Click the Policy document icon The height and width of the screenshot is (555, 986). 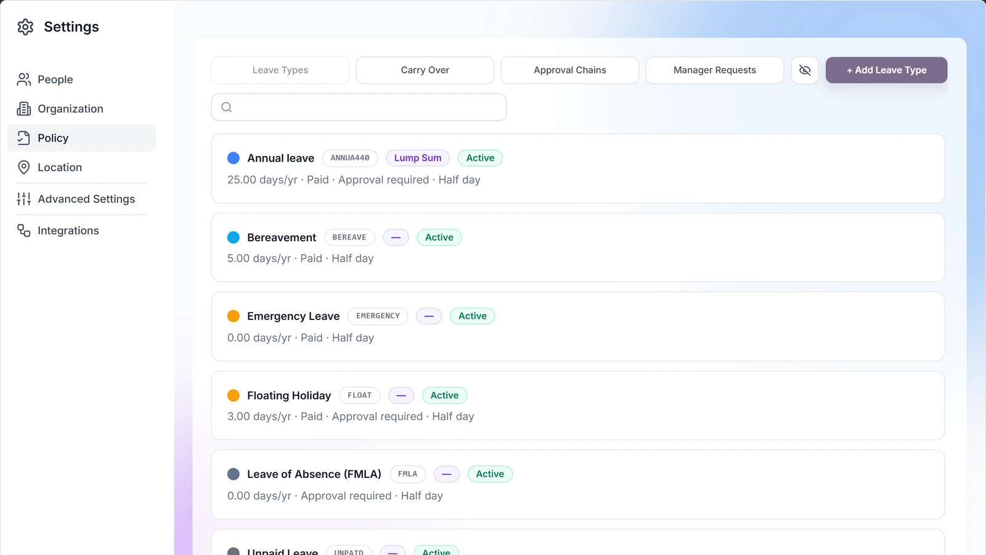coord(24,138)
